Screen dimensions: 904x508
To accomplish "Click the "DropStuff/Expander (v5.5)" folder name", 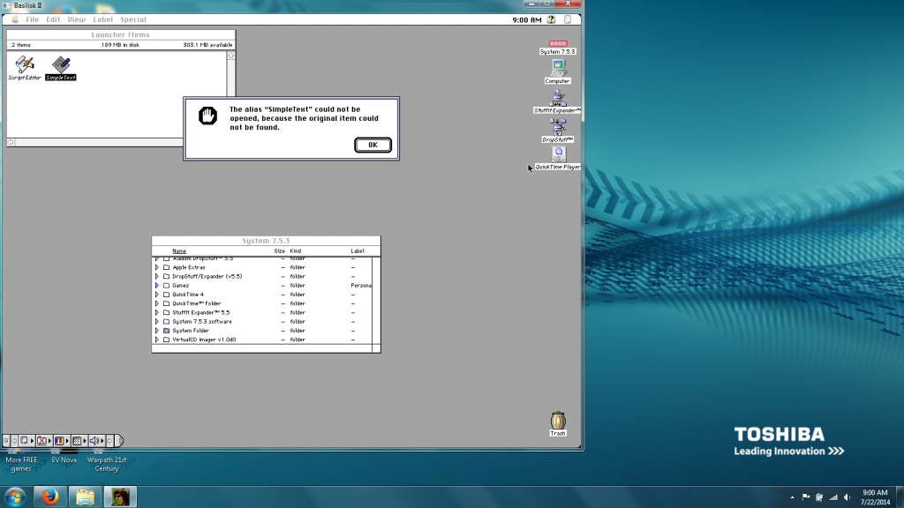I will pos(207,276).
